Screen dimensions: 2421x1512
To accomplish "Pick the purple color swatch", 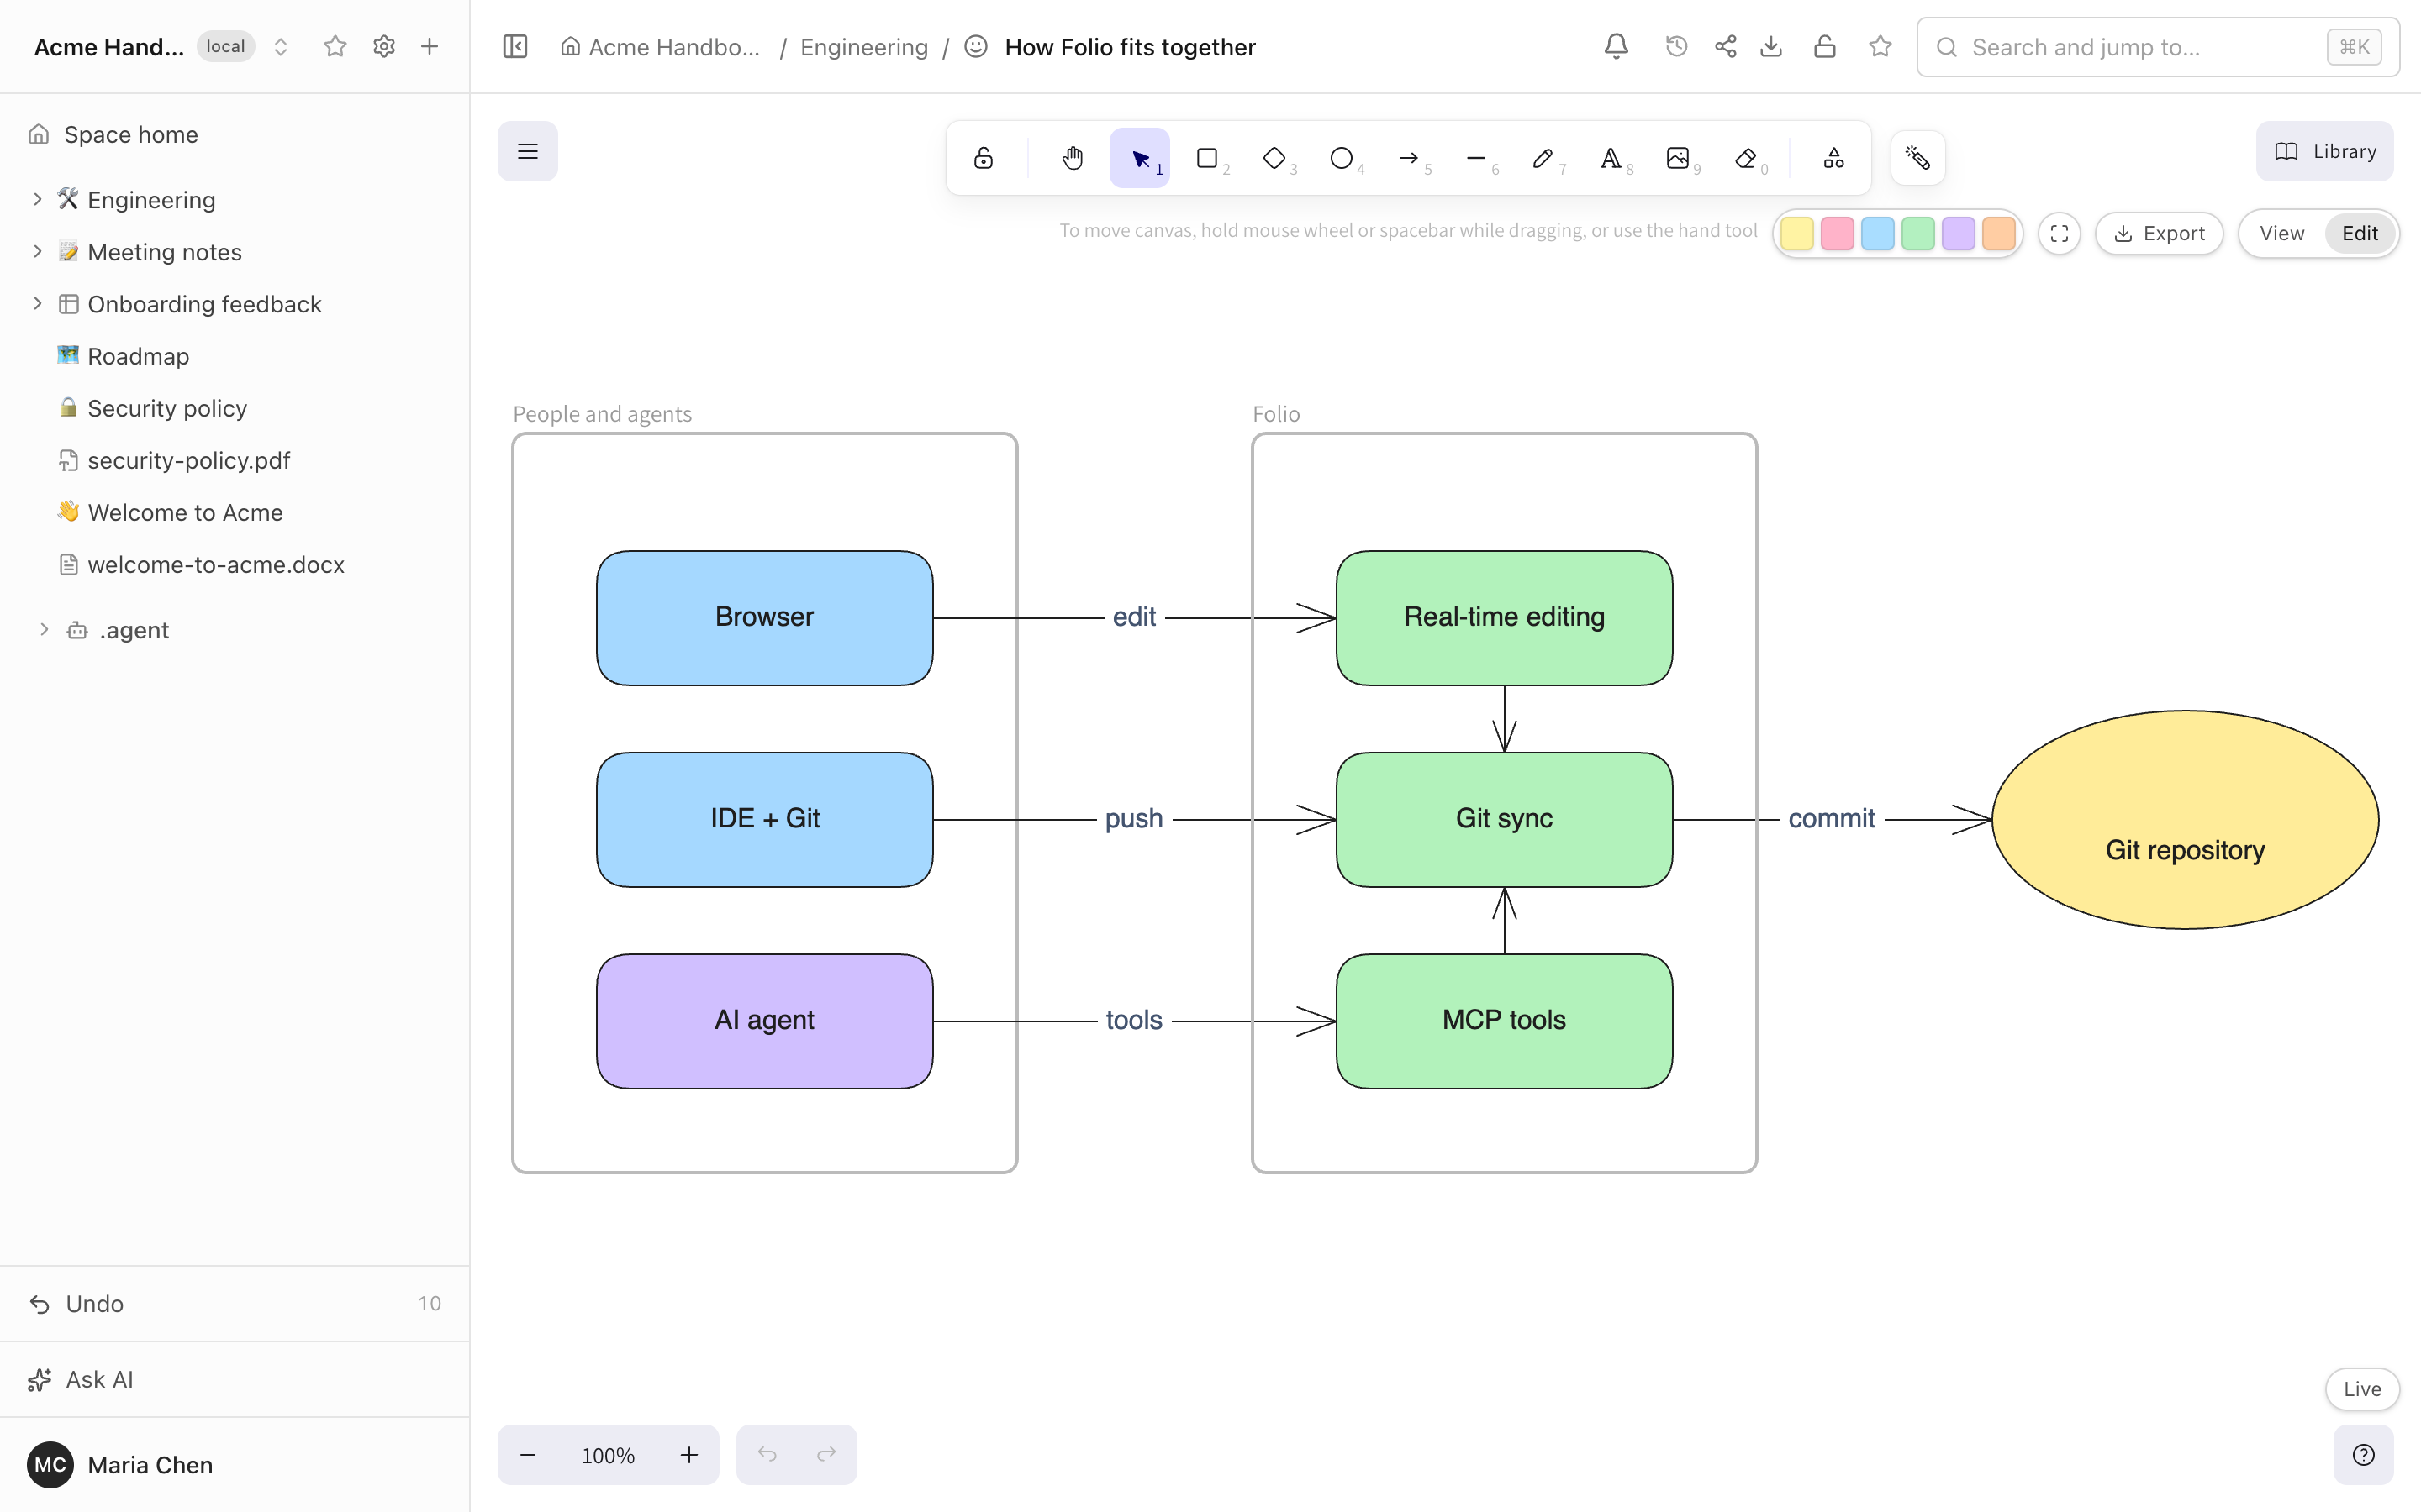I will pyautogui.click(x=1959, y=233).
